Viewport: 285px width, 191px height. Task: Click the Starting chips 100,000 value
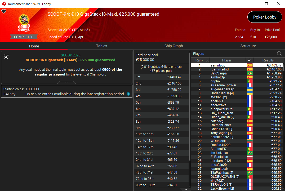[32, 89]
